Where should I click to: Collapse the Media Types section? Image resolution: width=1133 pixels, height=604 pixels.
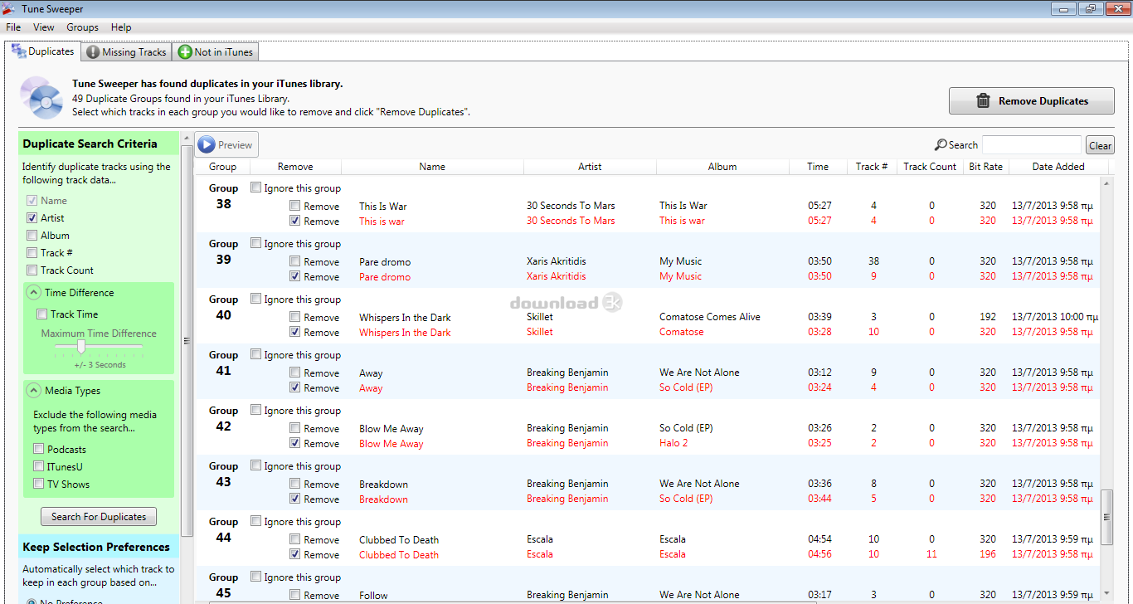[34, 391]
